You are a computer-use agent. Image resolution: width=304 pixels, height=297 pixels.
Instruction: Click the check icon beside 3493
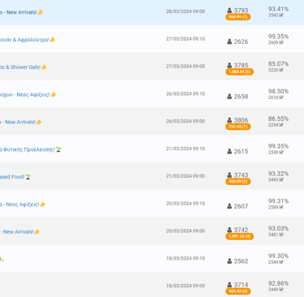point(281,179)
